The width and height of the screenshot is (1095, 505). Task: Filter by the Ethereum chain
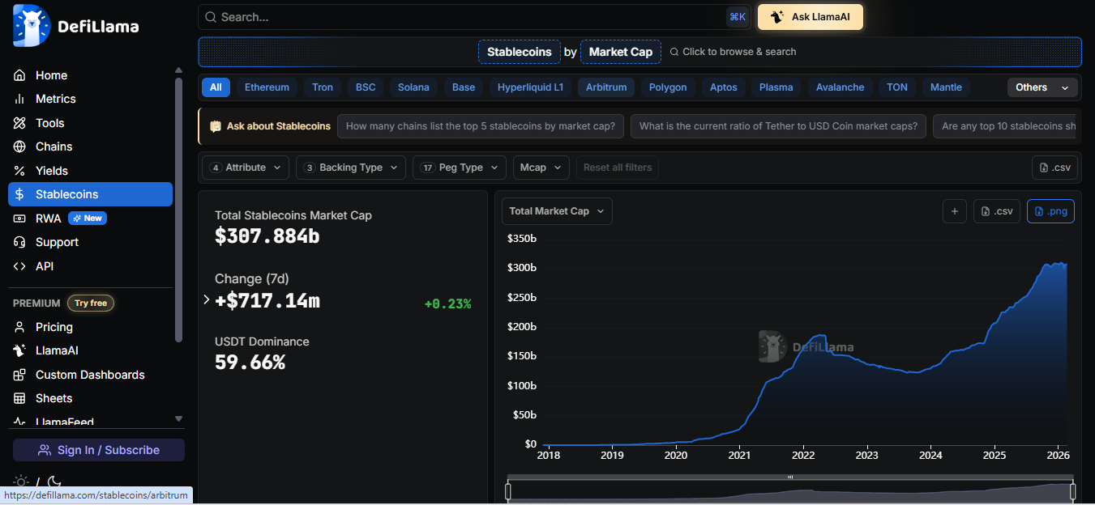pos(267,87)
